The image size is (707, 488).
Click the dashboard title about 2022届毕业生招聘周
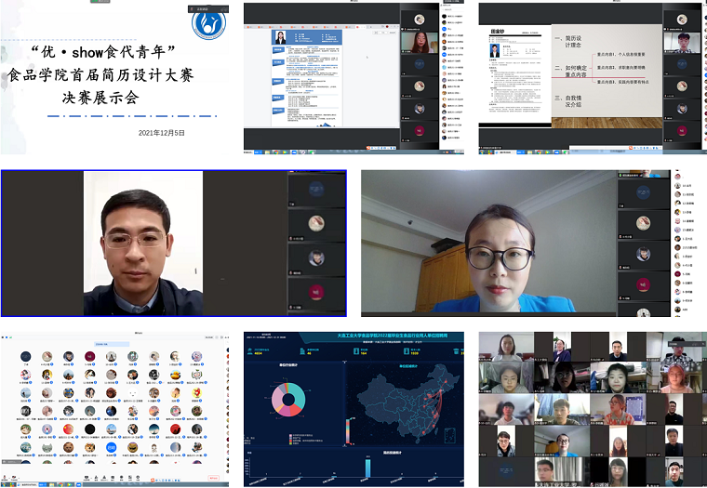[393, 336]
